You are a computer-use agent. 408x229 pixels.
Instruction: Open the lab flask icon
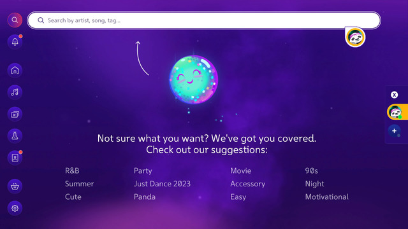[x=15, y=135]
